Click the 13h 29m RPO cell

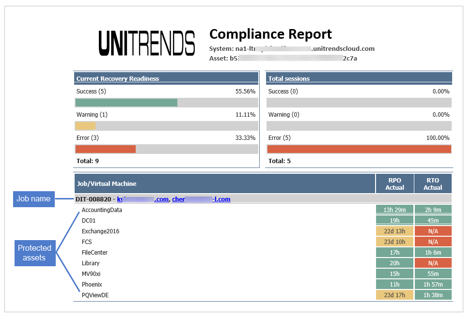pos(394,210)
